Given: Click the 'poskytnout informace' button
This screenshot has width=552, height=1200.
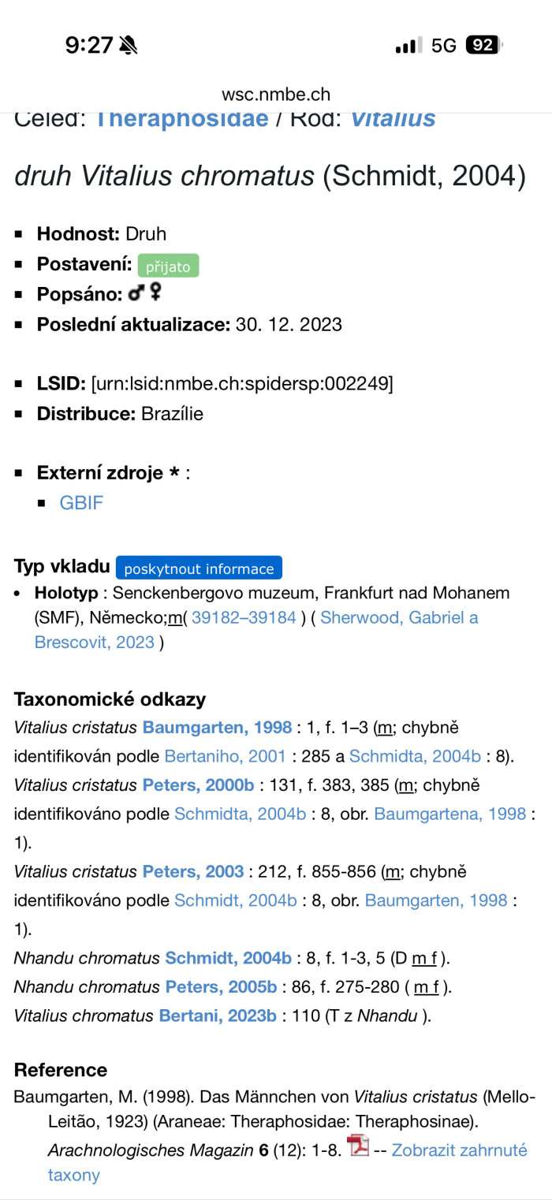Looking at the screenshot, I should point(199,568).
